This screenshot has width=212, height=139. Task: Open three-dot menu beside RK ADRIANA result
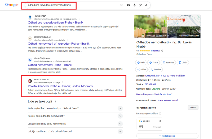[x=79, y=19]
